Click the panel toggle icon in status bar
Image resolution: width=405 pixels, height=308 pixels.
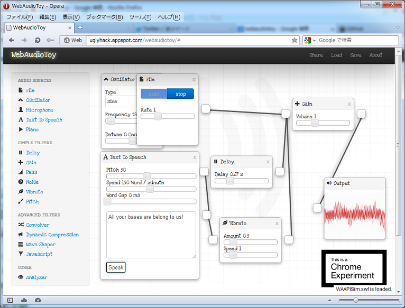point(10,300)
